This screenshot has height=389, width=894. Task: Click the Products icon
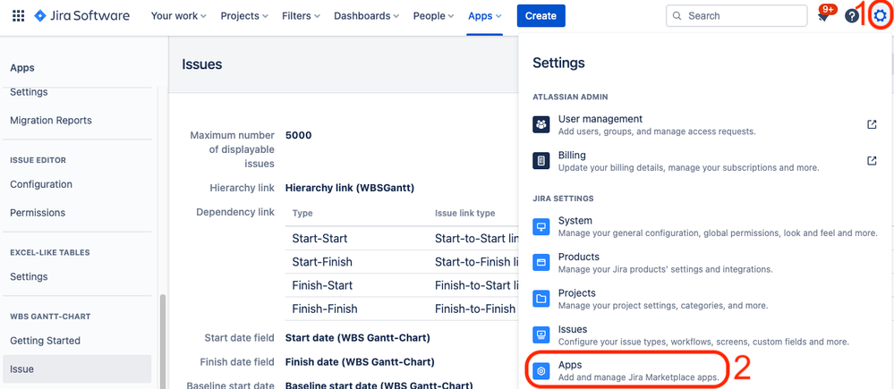pyautogui.click(x=541, y=263)
